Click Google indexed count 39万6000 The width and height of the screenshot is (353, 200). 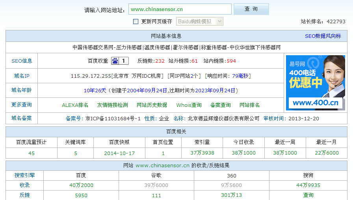tap(156, 185)
